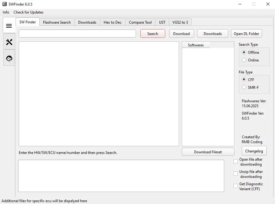275x204 pixels.
Task: Select the Online search type
Action: (x=244, y=60)
